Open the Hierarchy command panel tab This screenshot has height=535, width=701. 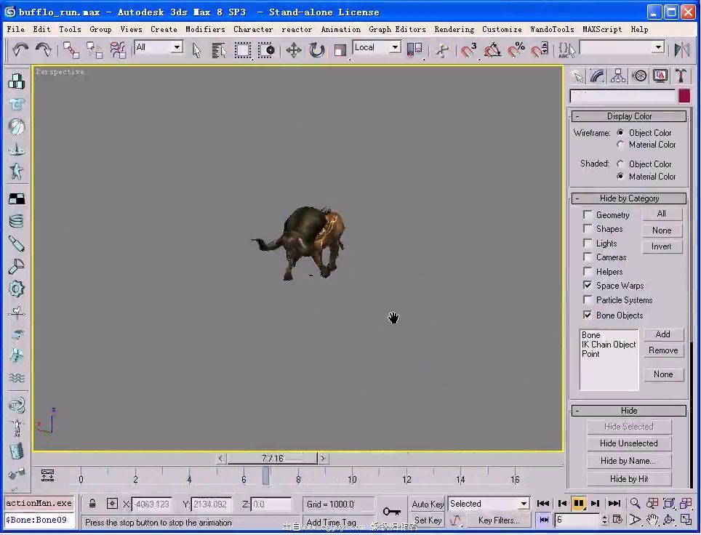pyautogui.click(x=618, y=76)
